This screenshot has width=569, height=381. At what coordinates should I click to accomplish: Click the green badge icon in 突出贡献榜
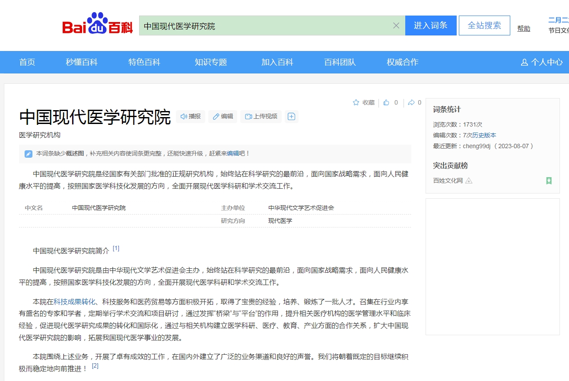[x=549, y=181]
